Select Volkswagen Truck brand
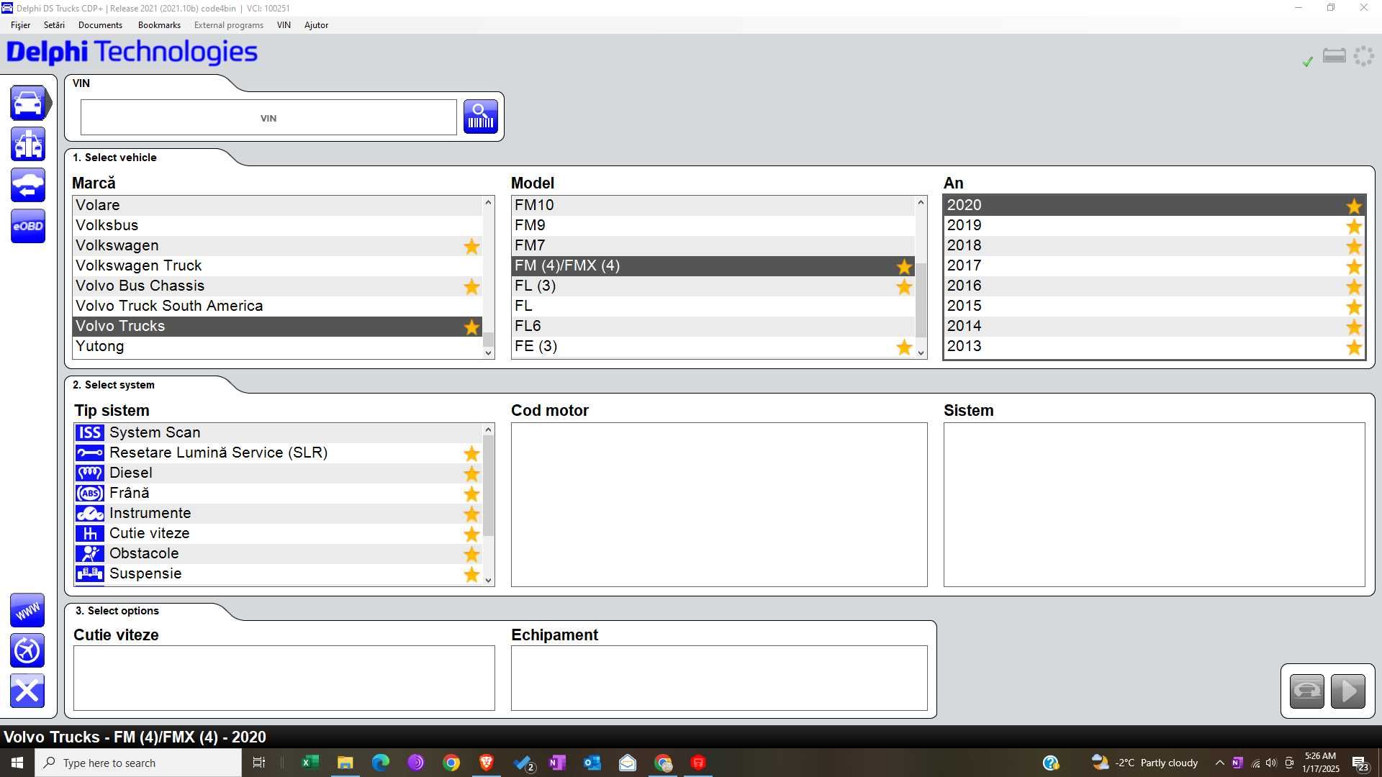This screenshot has width=1382, height=777. click(x=277, y=265)
